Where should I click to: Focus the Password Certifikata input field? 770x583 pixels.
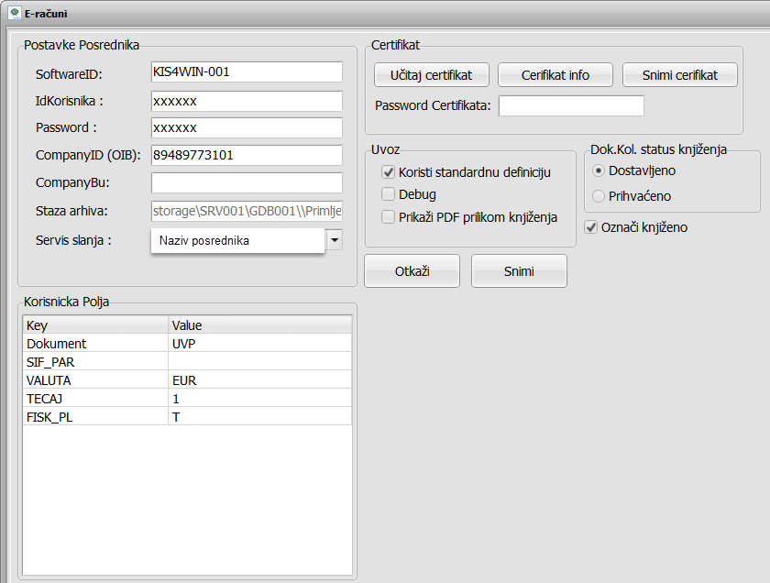pyautogui.click(x=572, y=105)
